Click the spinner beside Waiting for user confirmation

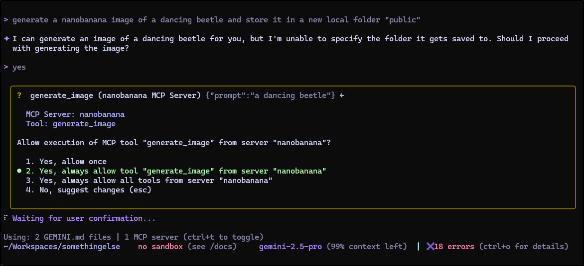click(5, 218)
